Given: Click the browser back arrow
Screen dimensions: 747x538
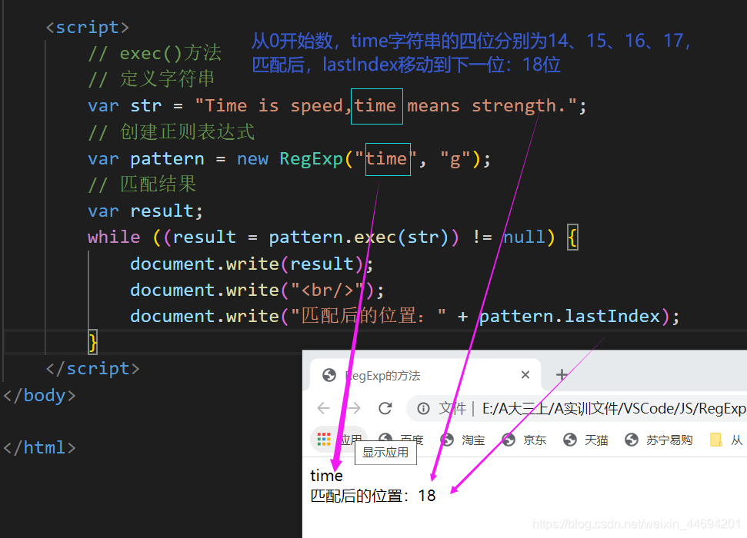Looking at the screenshot, I should [323, 408].
